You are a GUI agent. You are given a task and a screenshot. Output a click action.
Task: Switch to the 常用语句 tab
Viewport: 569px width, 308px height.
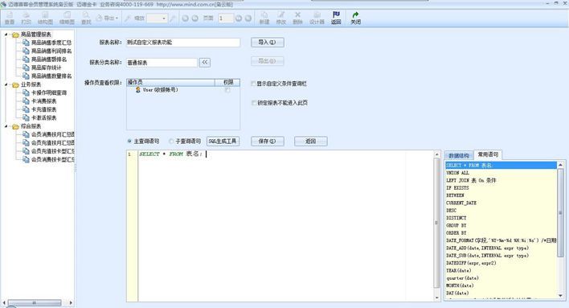coord(488,154)
